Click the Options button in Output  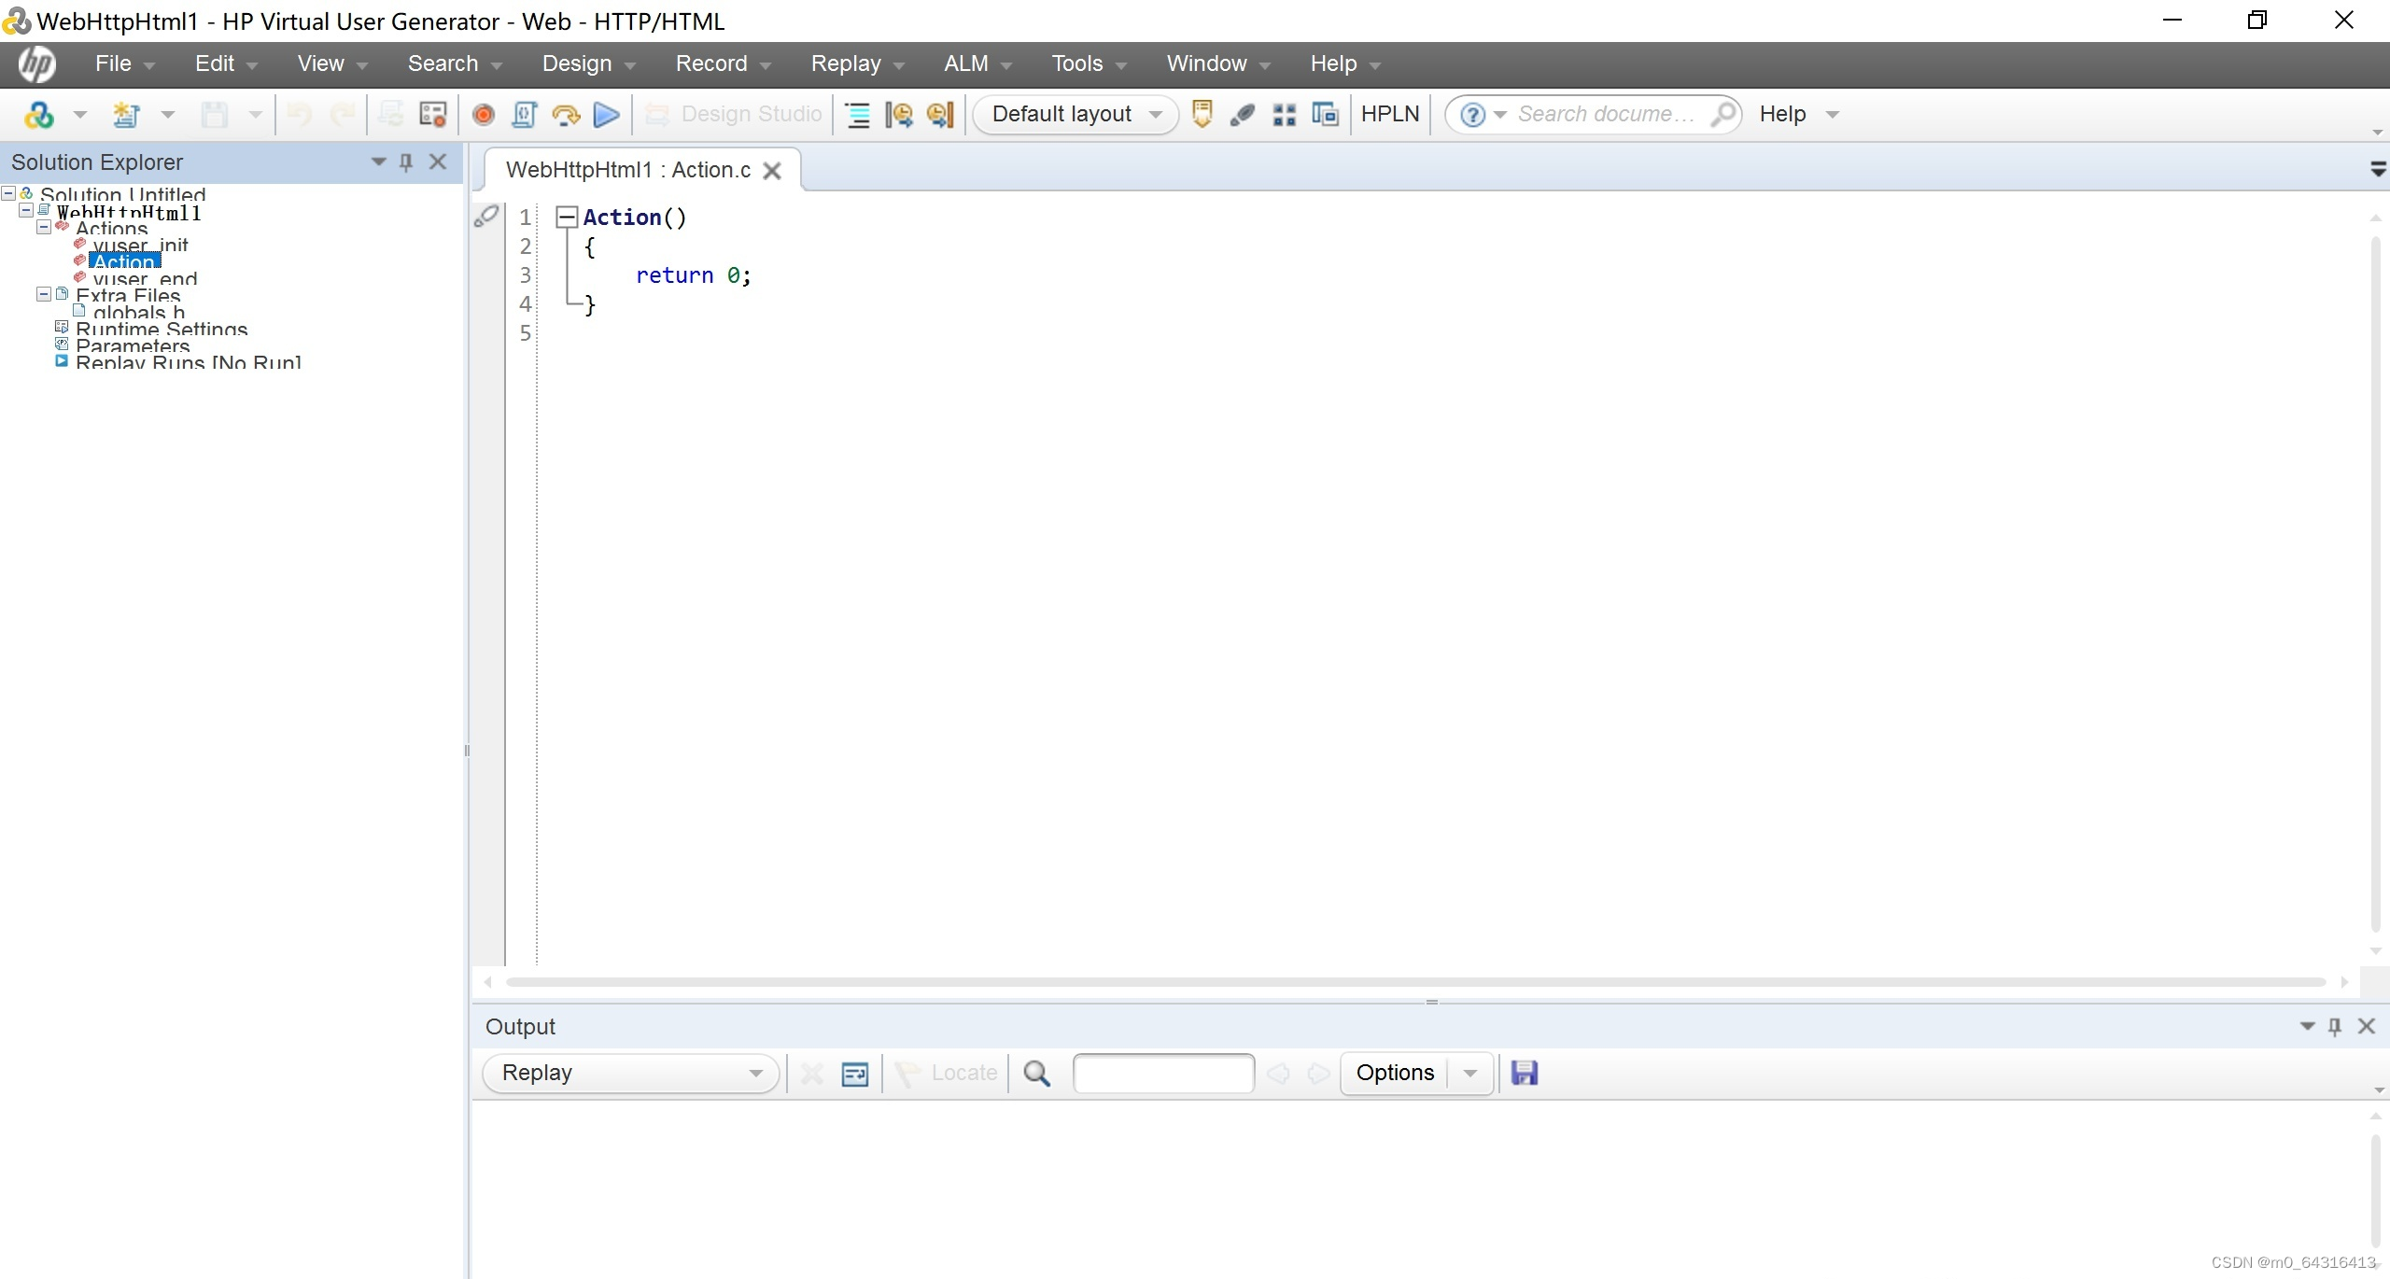(1394, 1073)
